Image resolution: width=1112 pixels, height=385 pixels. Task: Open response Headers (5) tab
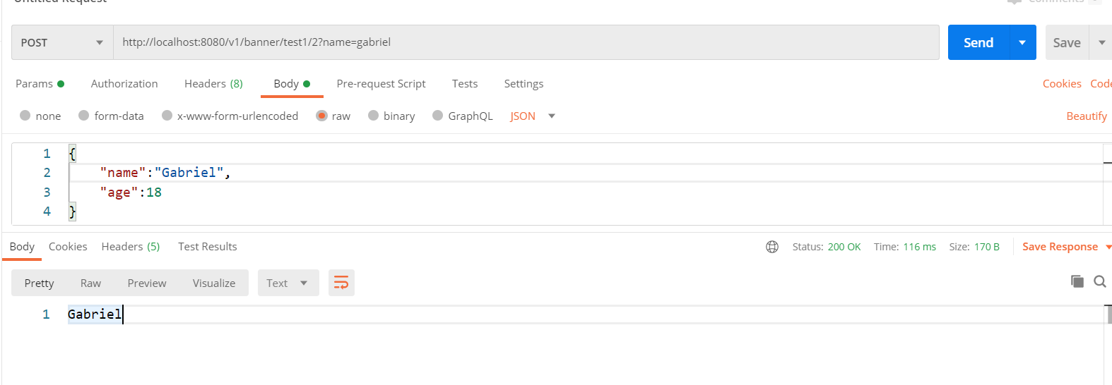131,247
